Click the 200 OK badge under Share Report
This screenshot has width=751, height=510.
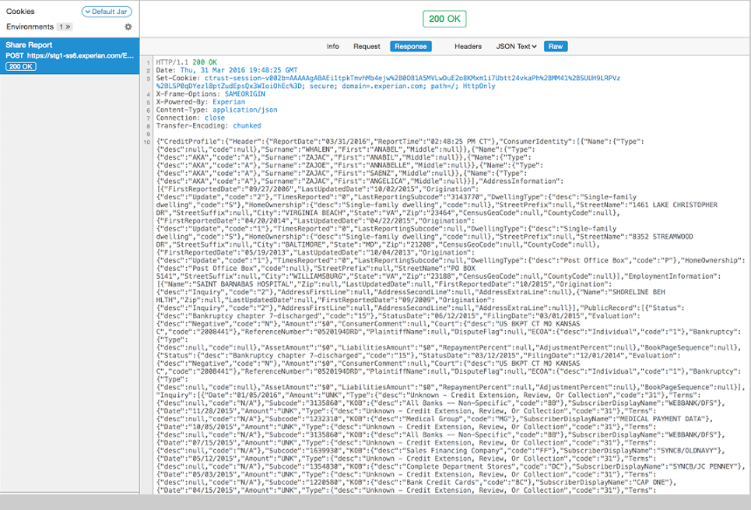point(21,66)
